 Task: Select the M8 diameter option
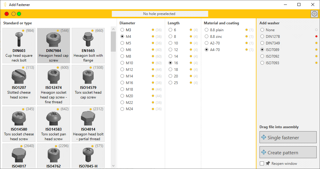122,56
